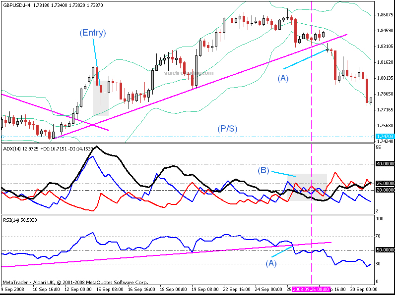Viewport: 395px width, 295px height.
Task: Select the (P/S) text label on chart
Action: pos(227,129)
